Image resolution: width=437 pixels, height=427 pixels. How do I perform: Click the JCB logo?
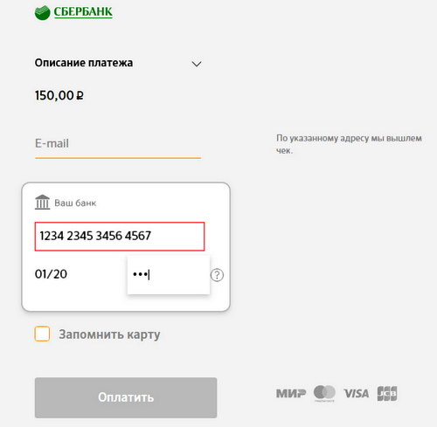(x=387, y=394)
